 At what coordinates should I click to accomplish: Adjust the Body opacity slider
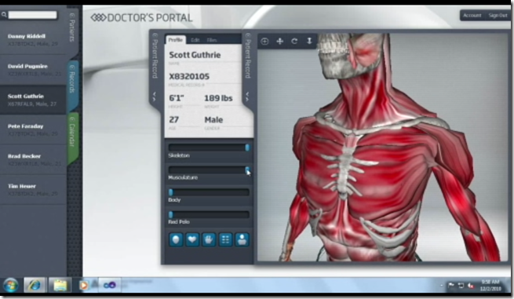[x=209, y=192]
